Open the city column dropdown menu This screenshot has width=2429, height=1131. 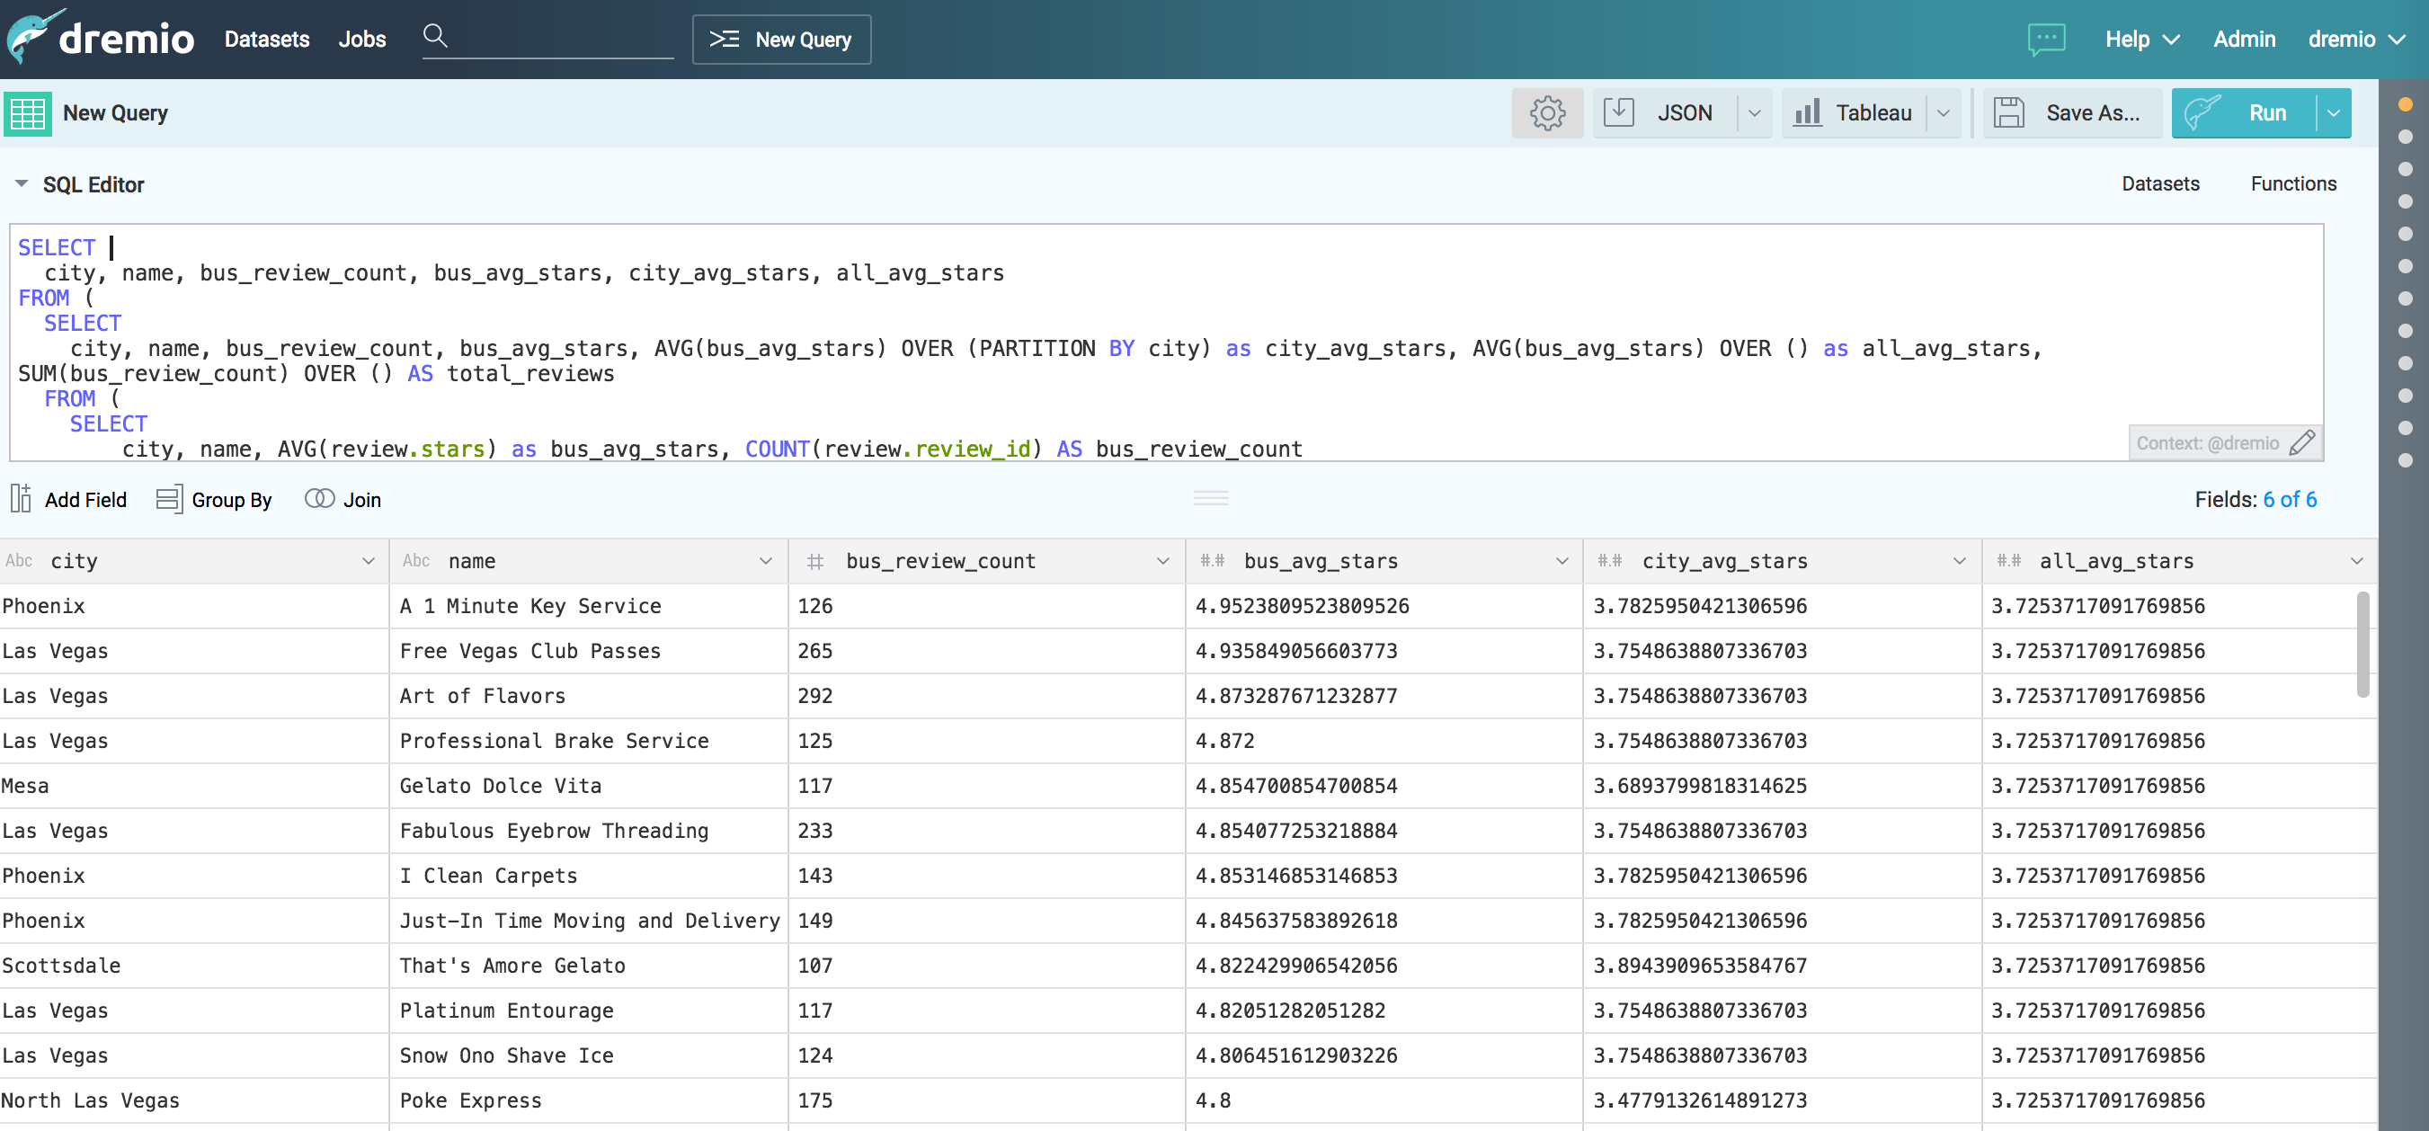point(368,561)
